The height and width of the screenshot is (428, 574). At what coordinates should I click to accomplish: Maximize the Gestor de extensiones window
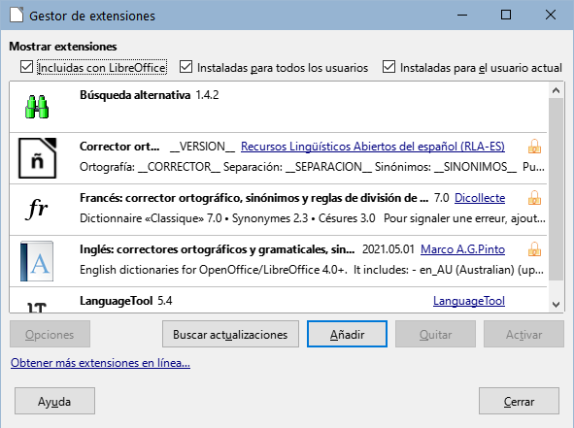click(506, 15)
